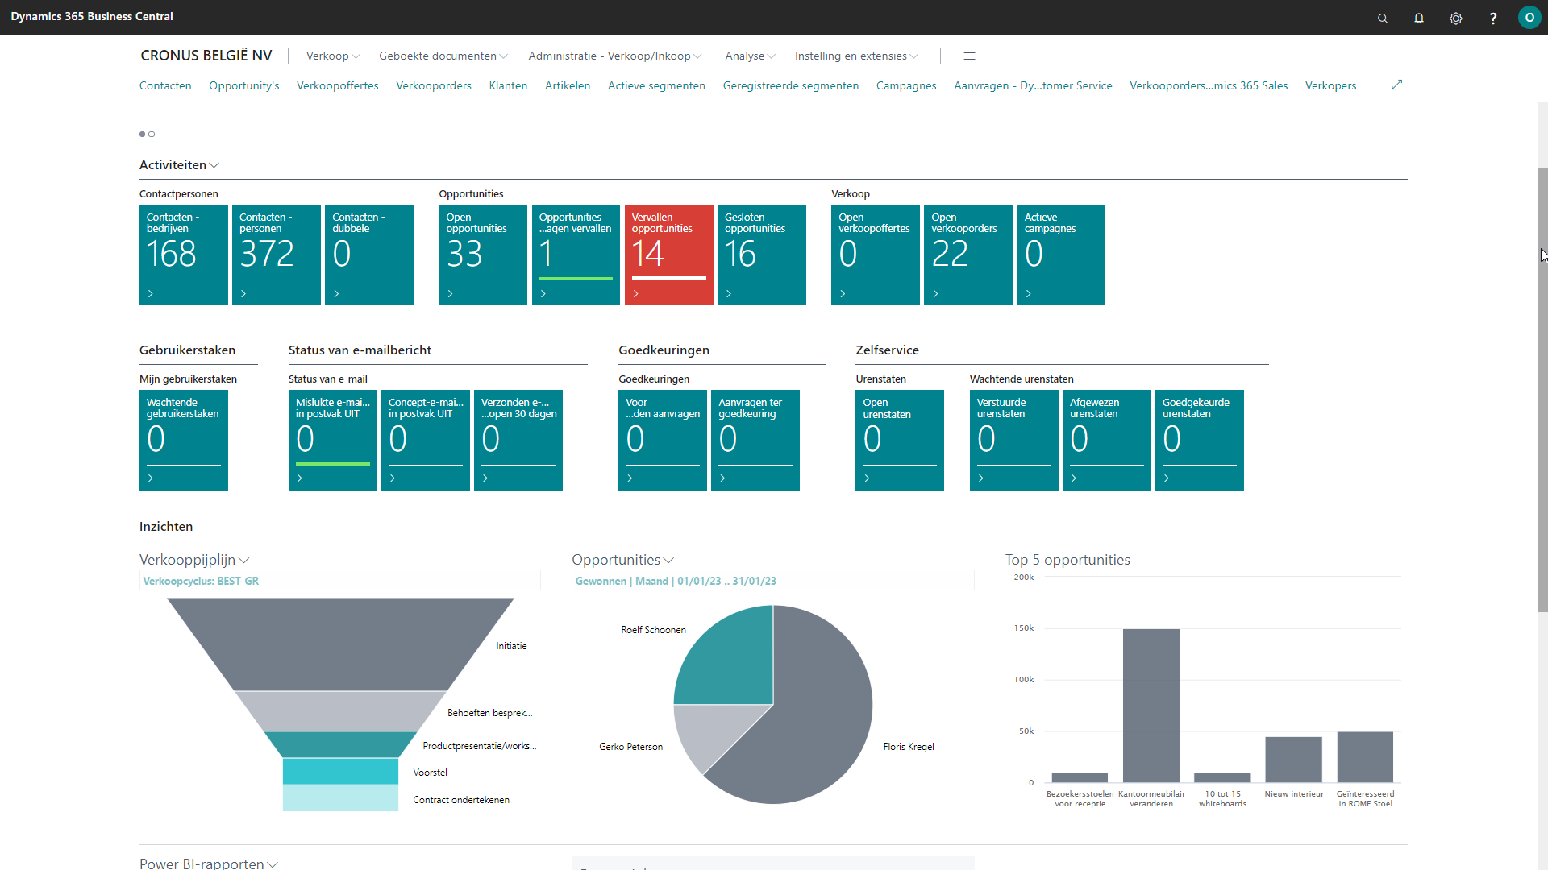
Task: Click the settings gear icon
Action: click(1457, 16)
